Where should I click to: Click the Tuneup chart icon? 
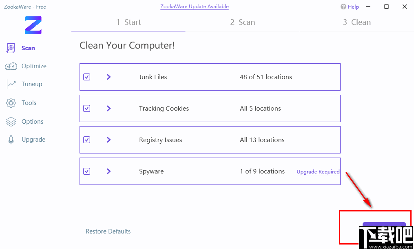tap(11, 84)
